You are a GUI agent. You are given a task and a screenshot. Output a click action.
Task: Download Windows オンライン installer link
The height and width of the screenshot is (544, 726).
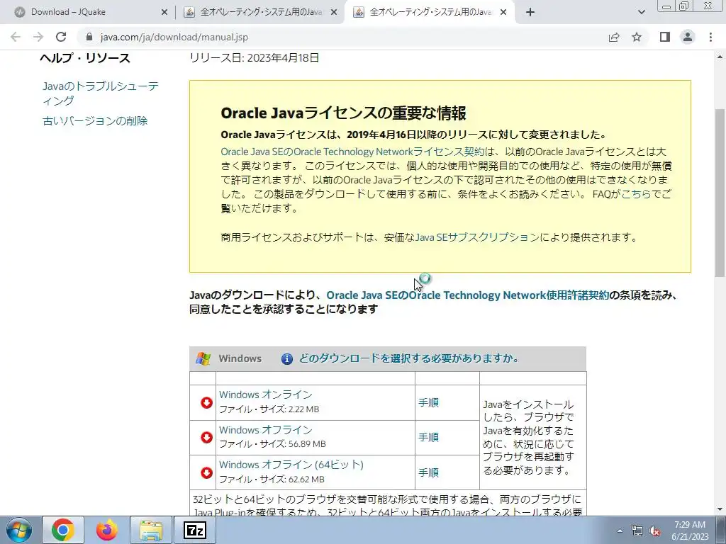tap(266, 395)
